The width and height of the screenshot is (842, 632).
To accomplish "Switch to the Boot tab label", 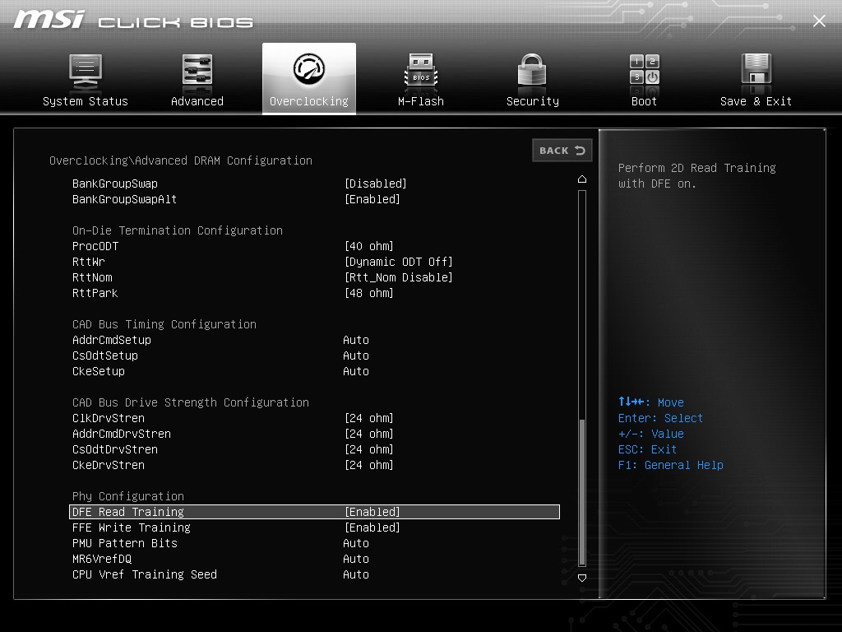I will 644,101.
